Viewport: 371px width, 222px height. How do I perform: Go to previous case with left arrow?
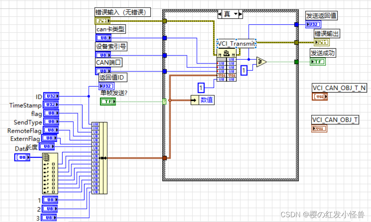point(220,14)
